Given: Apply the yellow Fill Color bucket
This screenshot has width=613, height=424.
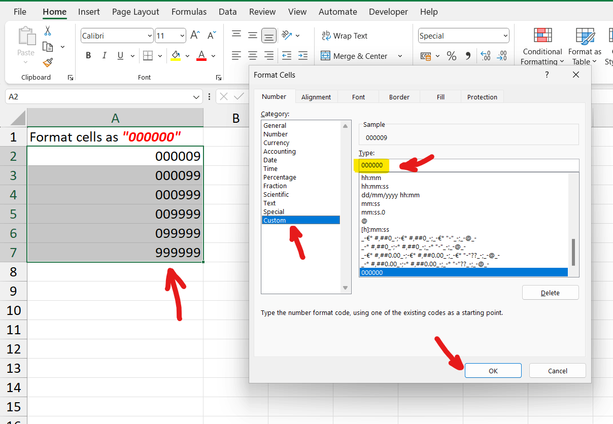Looking at the screenshot, I should pyautogui.click(x=176, y=56).
